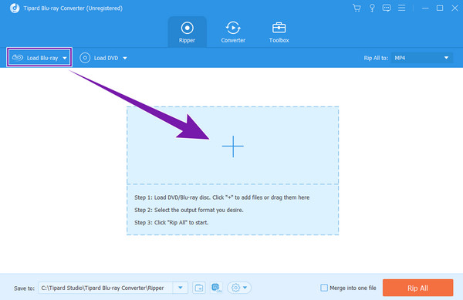Viewport: 463px width, 300px height.
Task: Expand the Save to path dropdown
Action: pos(180,288)
